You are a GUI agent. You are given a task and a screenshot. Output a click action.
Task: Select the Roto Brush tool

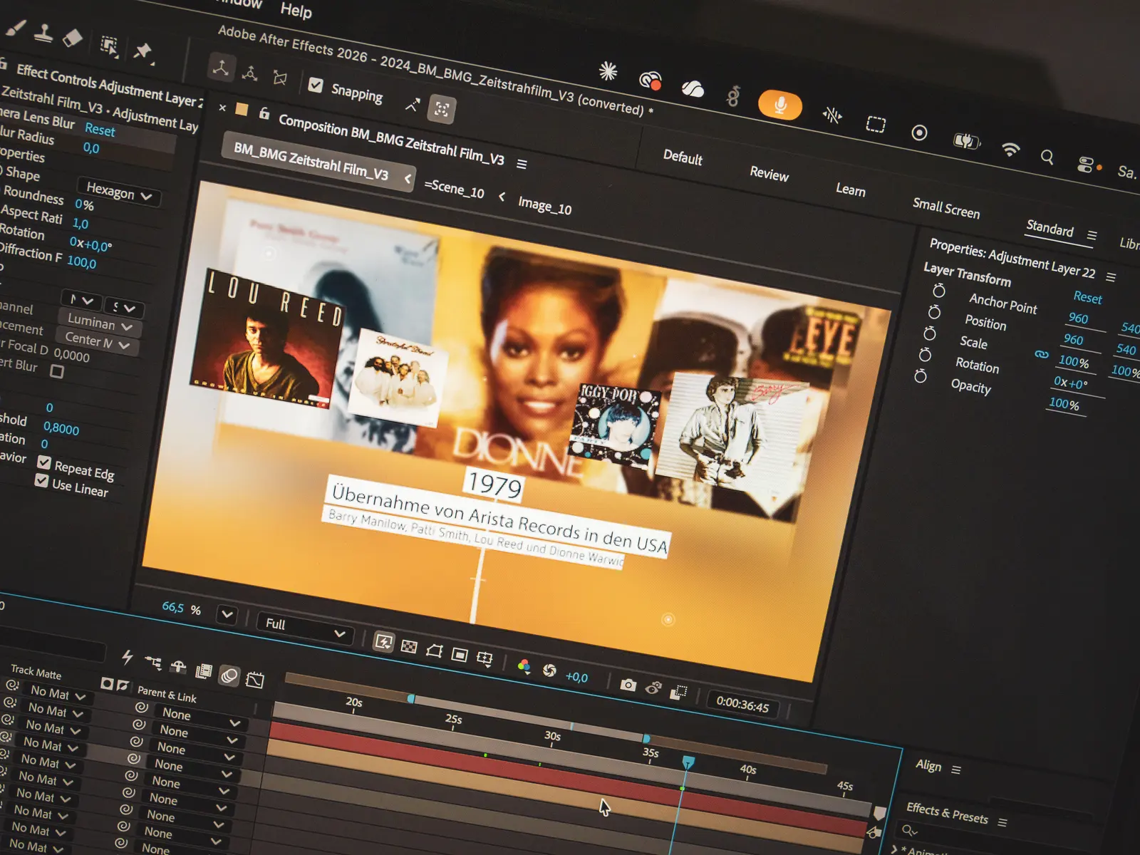click(x=109, y=46)
